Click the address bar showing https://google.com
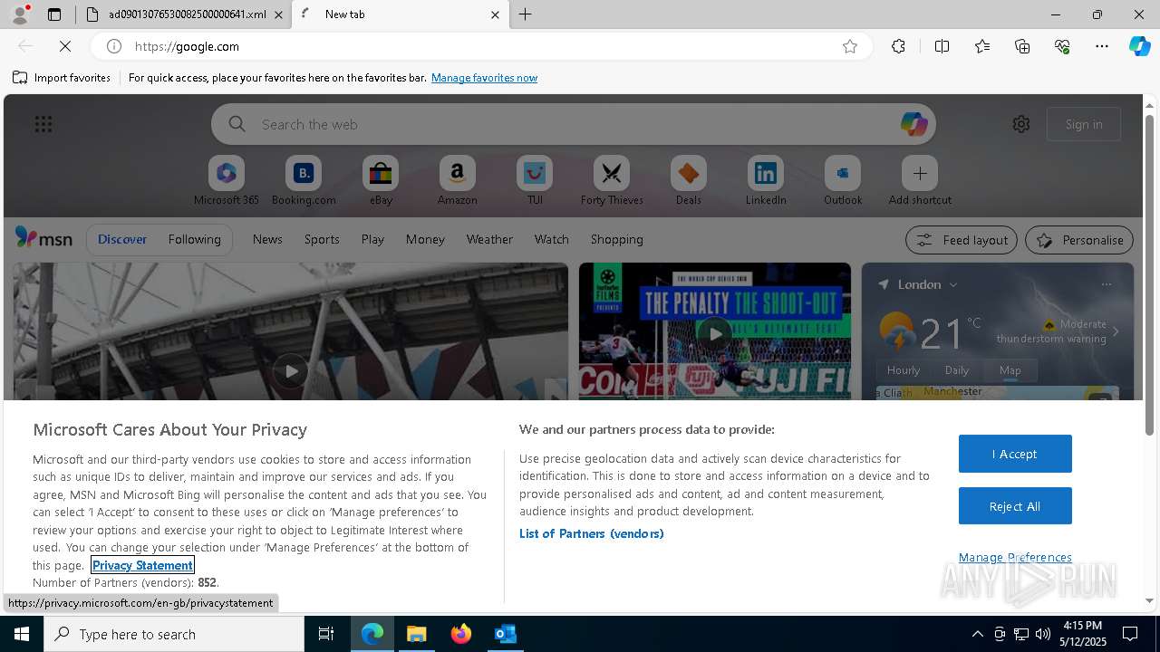1160x652 pixels. (x=480, y=46)
